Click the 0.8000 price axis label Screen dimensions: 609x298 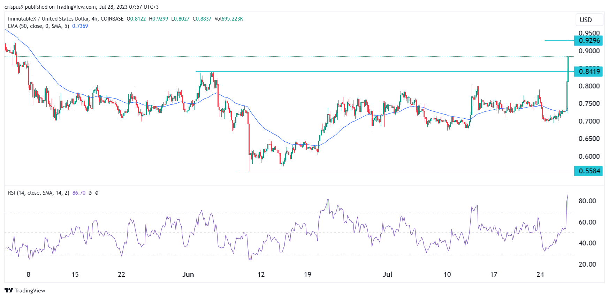589,86
